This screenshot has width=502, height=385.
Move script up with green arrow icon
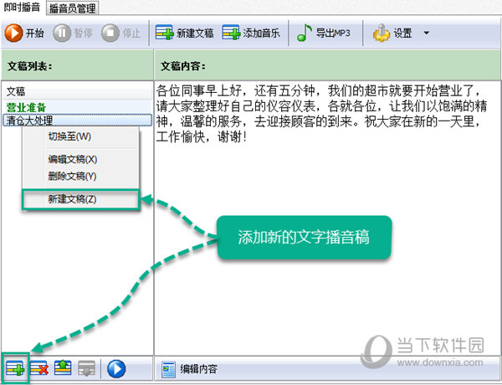click(63, 367)
